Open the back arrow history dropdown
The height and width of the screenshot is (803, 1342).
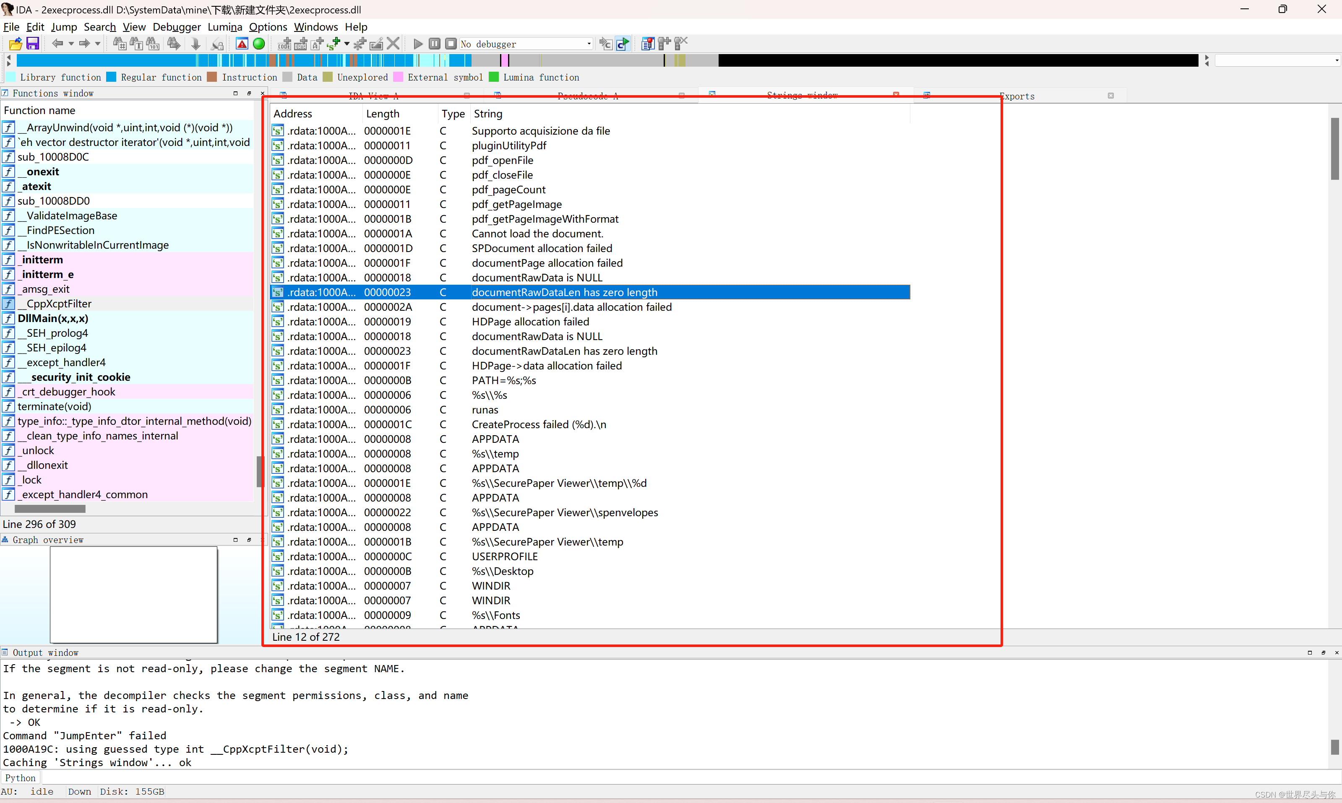[x=71, y=44]
